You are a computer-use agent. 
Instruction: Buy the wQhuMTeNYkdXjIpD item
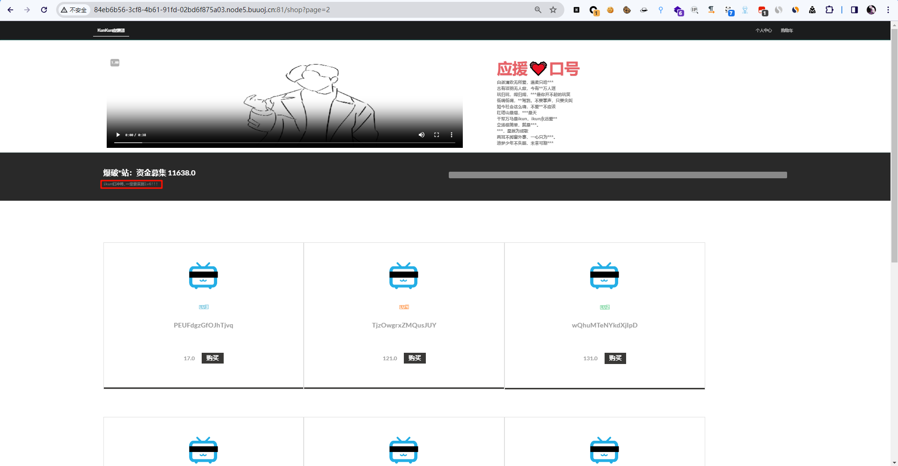point(615,358)
